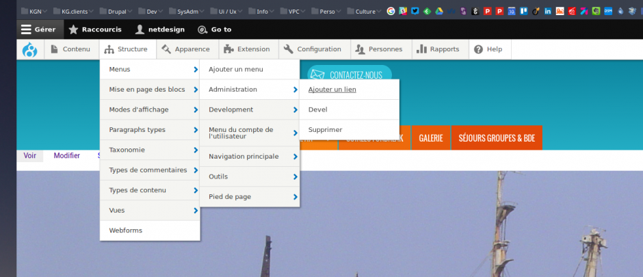
Task: Open the Raccourcis shortcuts star item
Action: 95,29
